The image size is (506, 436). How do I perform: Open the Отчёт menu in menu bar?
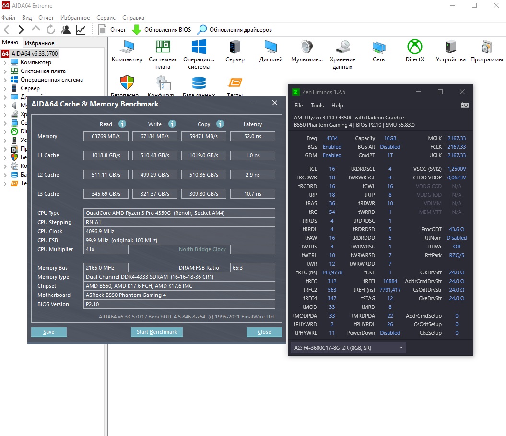pyautogui.click(x=46, y=17)
